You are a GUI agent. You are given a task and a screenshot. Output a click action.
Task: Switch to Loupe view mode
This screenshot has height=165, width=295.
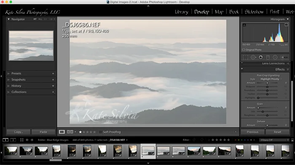coord(62,132)
